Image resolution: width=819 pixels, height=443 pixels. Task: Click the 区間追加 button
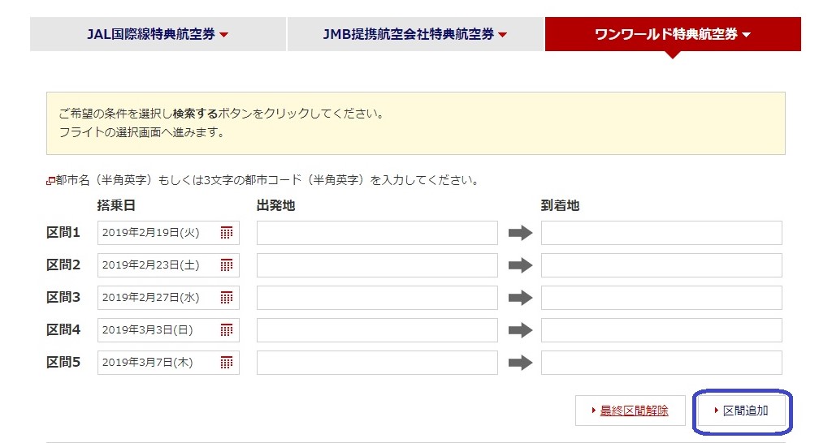(x=743, y=411)
